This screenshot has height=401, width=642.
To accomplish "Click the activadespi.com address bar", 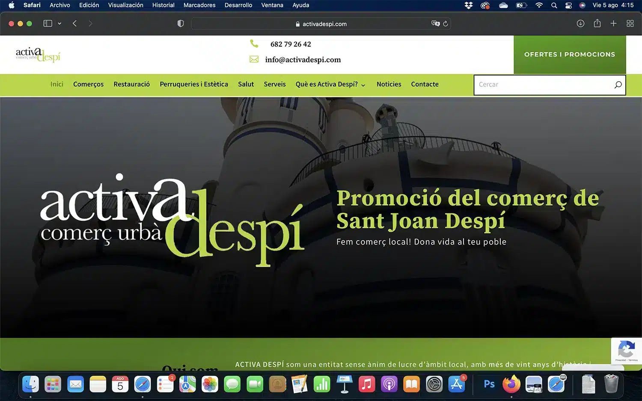I will click(321, 24).
